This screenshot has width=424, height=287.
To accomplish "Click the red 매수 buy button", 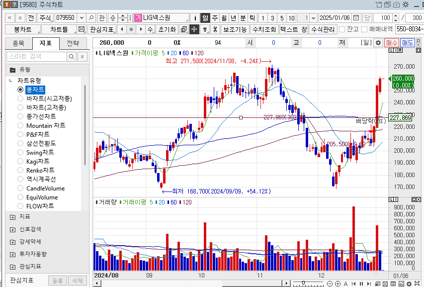I will point(392,43).
